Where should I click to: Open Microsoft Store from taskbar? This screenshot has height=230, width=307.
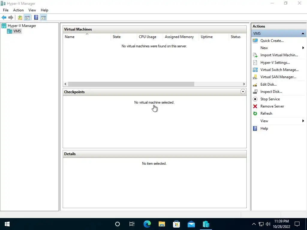click(176, 224)
